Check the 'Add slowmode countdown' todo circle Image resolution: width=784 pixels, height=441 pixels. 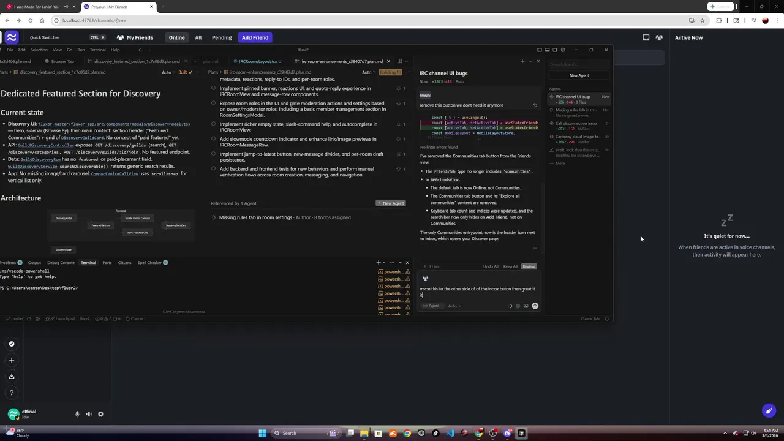coord(213,139)
